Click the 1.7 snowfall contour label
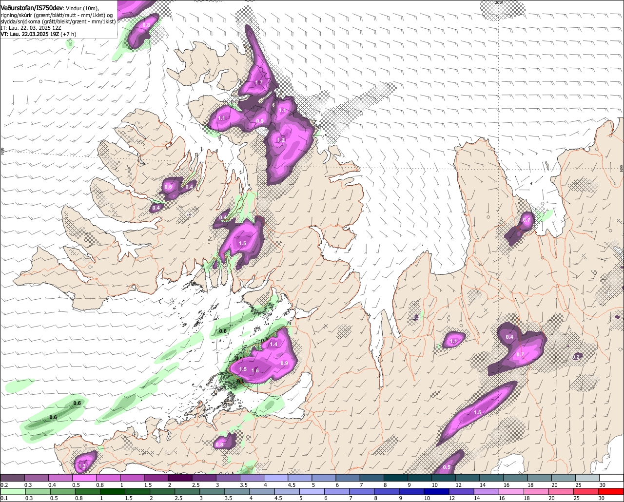The height and width of the screenshot is (502, 624). point(259,83)
